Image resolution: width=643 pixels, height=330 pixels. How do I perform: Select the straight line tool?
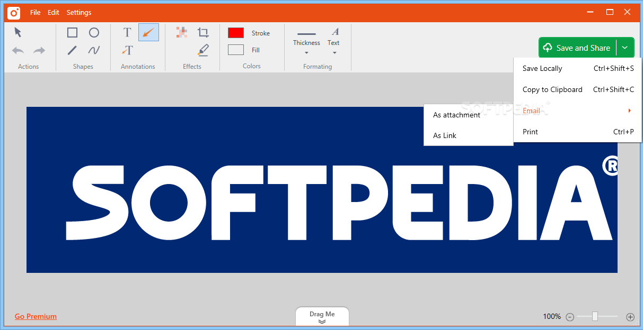(x=73, y=50)
